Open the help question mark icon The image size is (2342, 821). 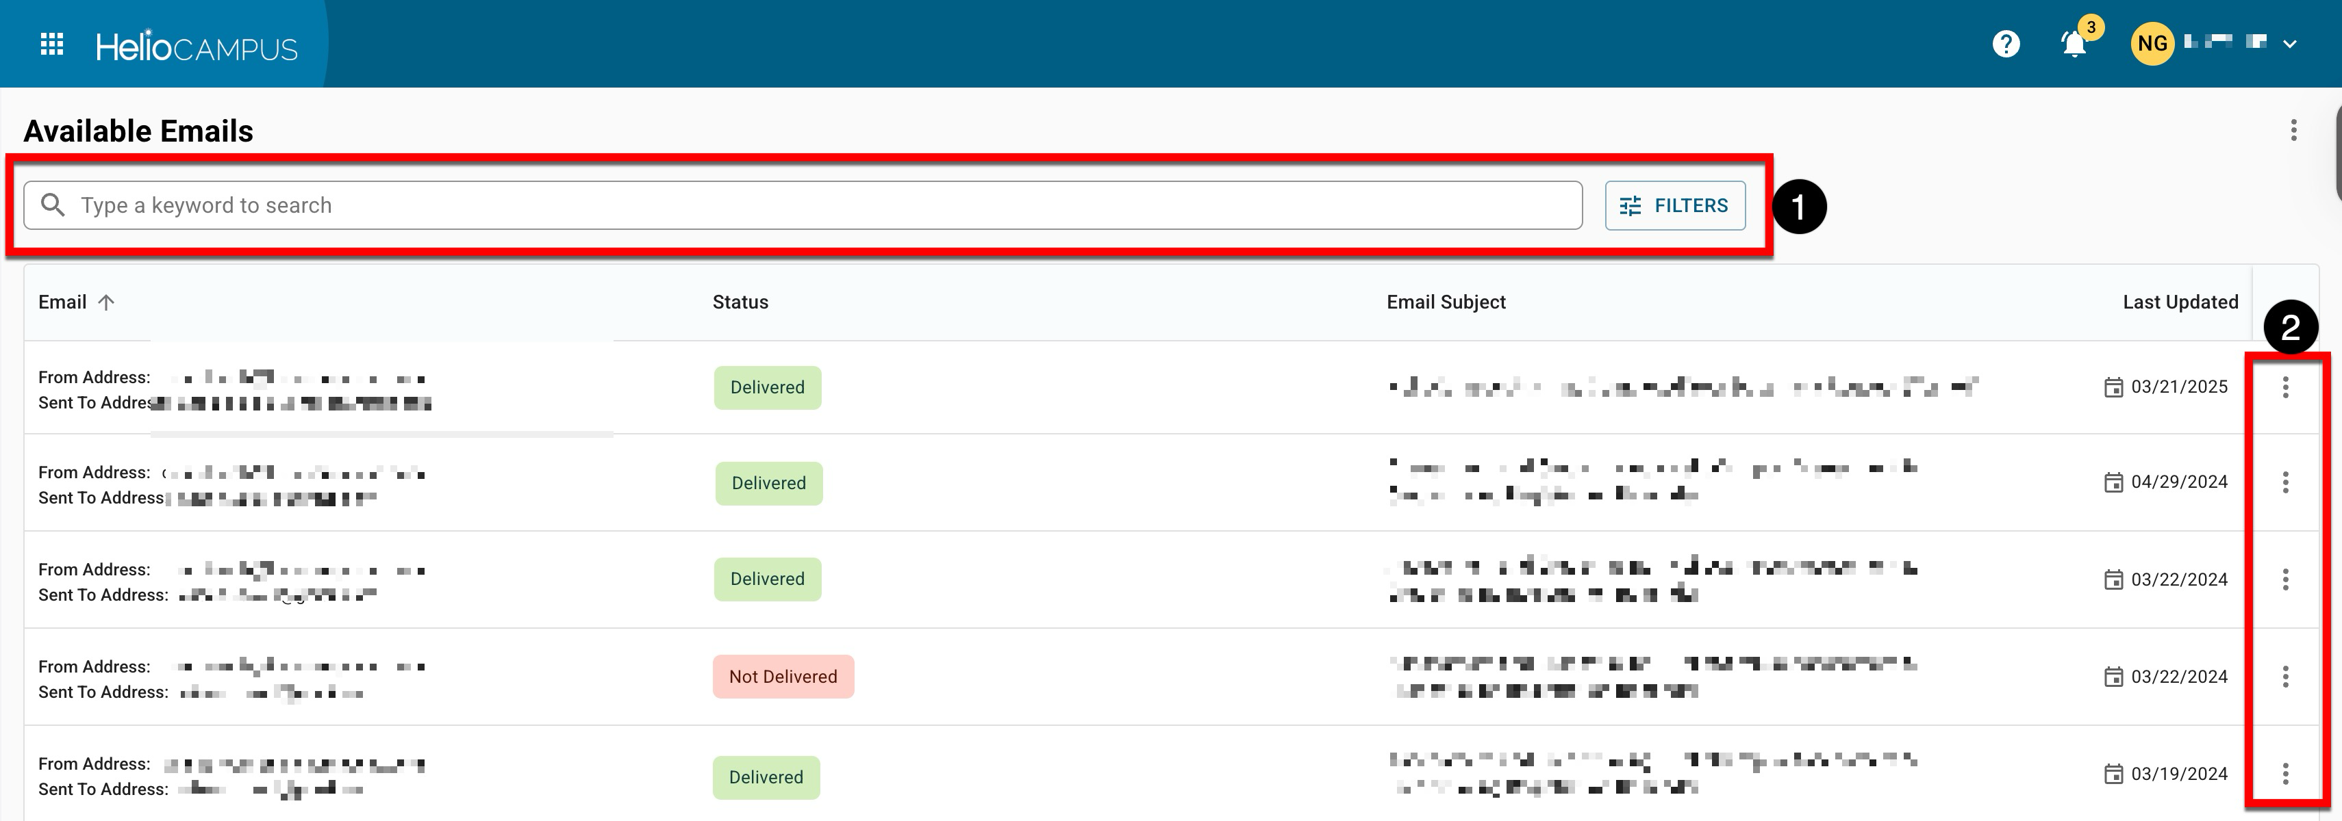click(2006, 44)
